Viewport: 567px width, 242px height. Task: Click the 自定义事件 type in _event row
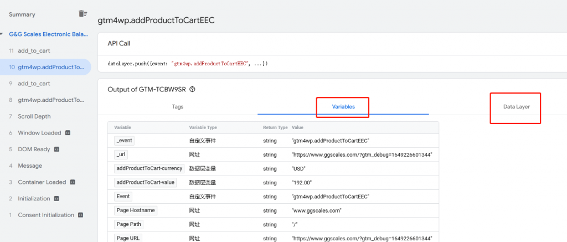click(203, 141)
